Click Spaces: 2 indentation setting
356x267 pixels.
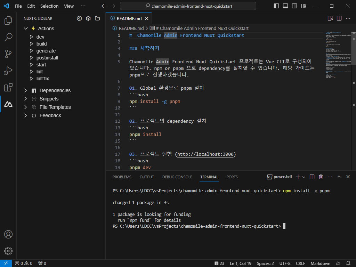[x=265, y=264]
